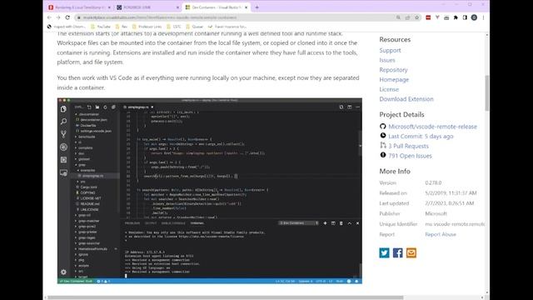Click the Download Extension link

coord(406,99)
